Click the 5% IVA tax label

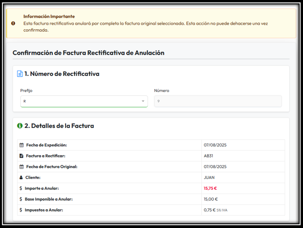222,210
